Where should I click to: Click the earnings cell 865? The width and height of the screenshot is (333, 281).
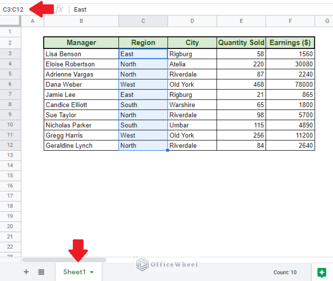tap(291, 94)
